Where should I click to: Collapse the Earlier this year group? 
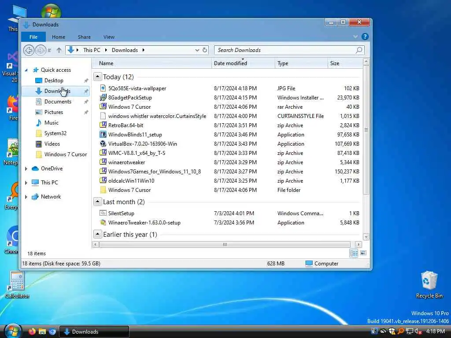97,234
